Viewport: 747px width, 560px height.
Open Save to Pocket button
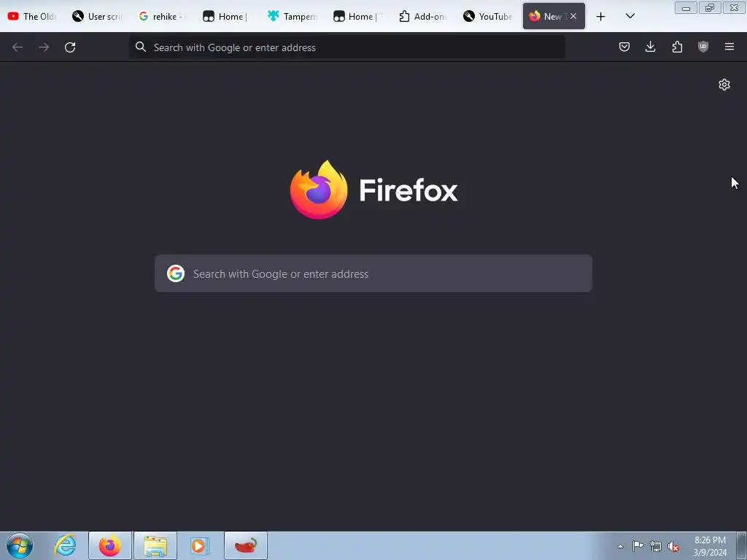pos(624,47)
